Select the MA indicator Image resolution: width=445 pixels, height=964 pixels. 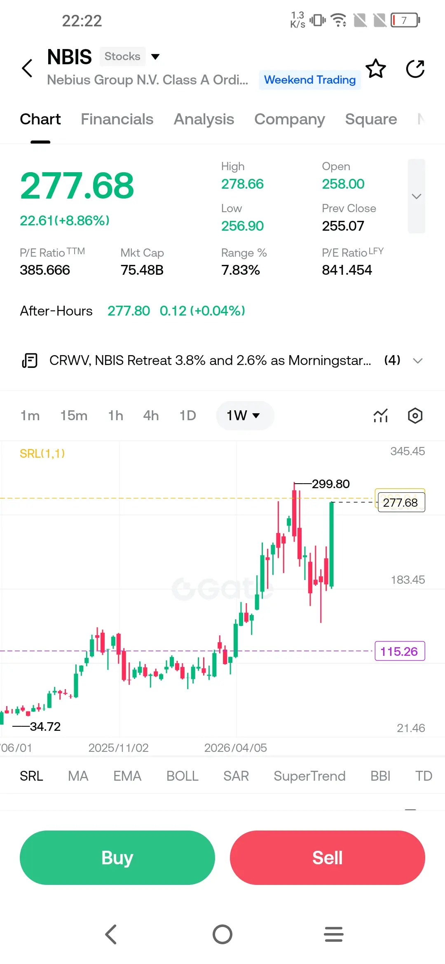(x=78, y=776)
